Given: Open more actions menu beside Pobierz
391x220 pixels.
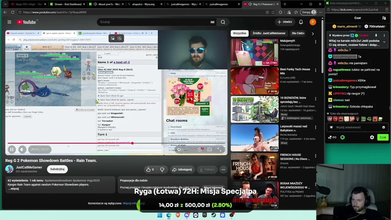Looking at the screenshot, I should pos(223,170).
